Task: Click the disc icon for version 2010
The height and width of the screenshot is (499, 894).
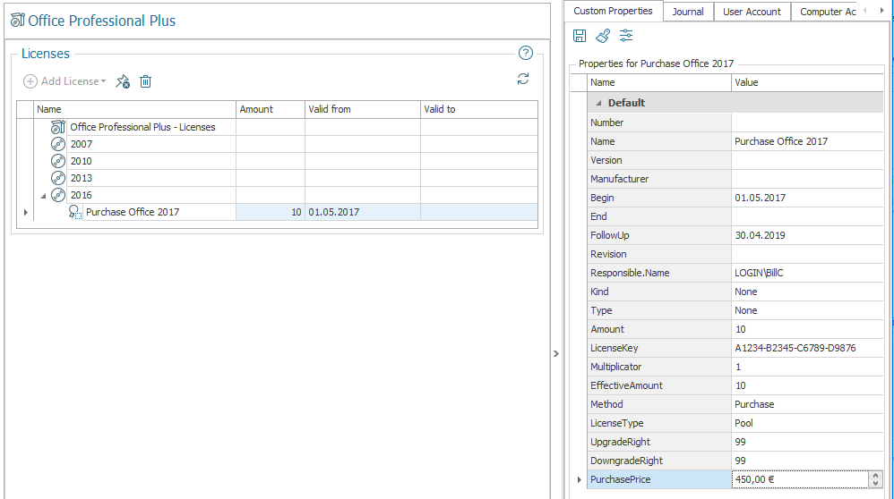Action: point(57,161)
